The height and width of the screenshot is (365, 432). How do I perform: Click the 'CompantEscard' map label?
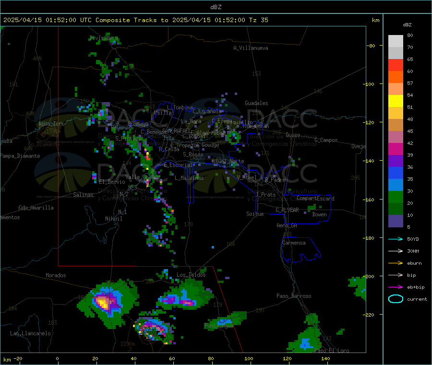(315, 198)
